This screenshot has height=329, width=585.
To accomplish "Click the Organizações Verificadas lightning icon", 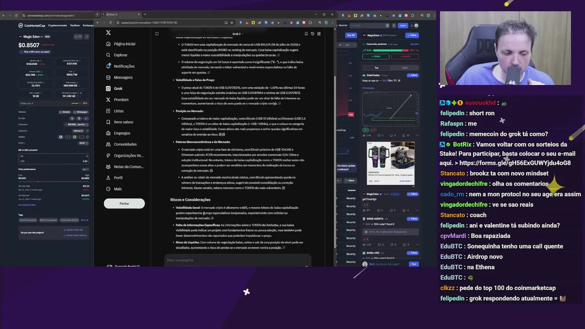I will (108, 155).
